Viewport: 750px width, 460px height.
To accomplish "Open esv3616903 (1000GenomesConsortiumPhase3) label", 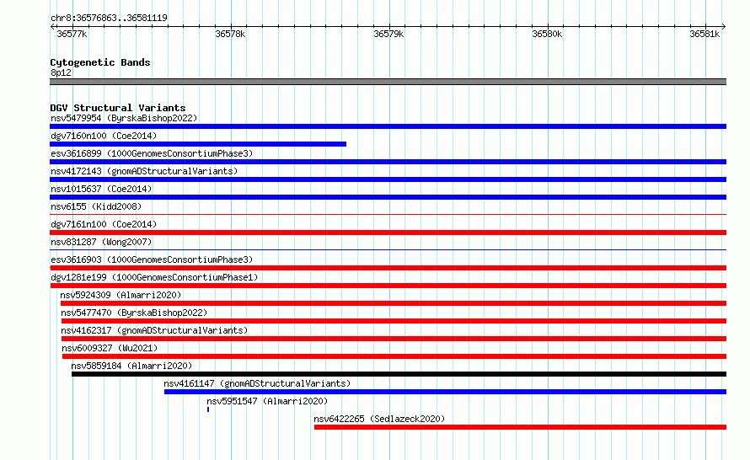I will pos(152,259).
